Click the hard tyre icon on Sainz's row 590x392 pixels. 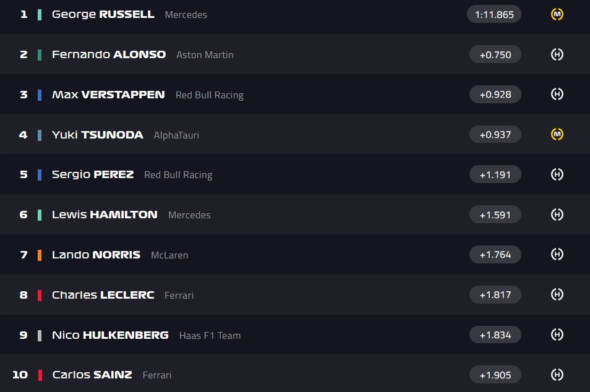click(x=557, y=375)
